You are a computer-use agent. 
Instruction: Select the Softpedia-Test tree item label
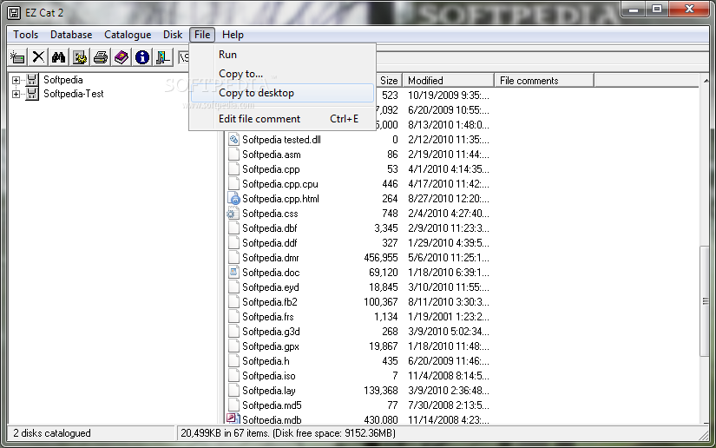pos(74,94)
